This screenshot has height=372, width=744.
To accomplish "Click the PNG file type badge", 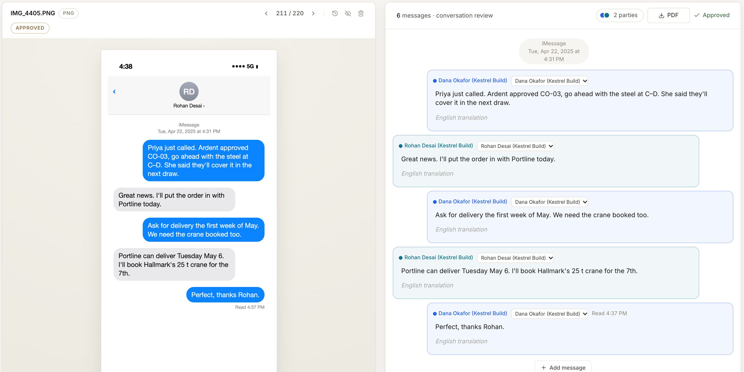I will point(68,13).
